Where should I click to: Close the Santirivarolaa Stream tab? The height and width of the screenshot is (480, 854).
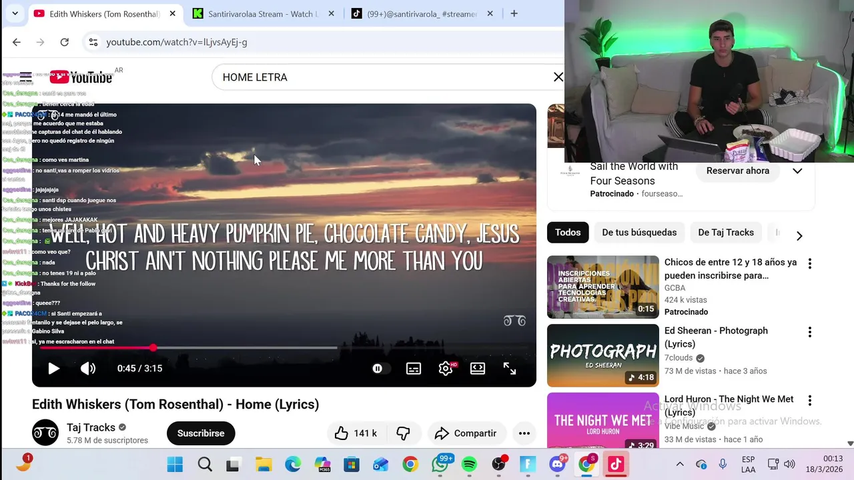click(332, 13)
